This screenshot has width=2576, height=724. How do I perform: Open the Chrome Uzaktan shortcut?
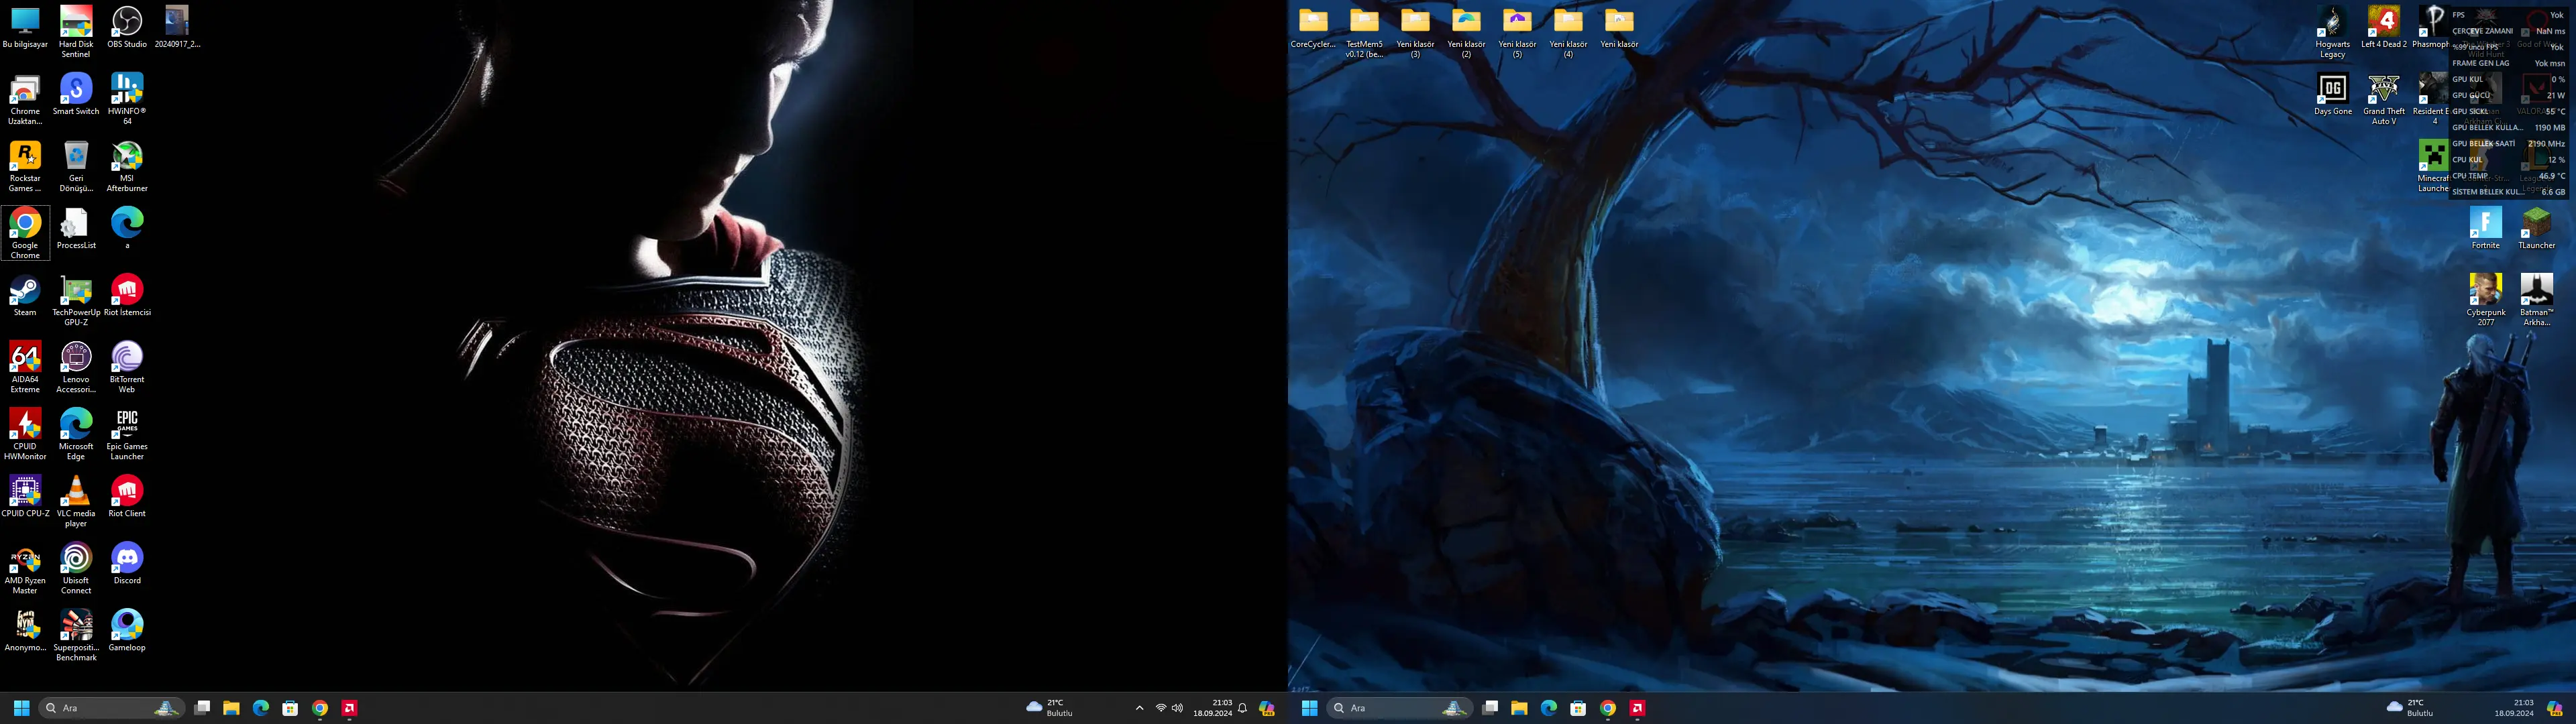pyautogui.click(x=25, y=100)
